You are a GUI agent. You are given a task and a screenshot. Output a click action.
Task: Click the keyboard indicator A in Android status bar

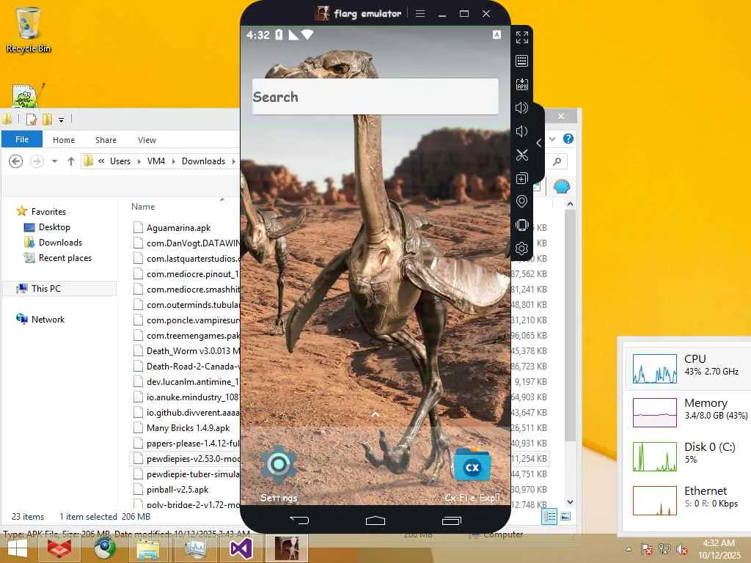497,34
